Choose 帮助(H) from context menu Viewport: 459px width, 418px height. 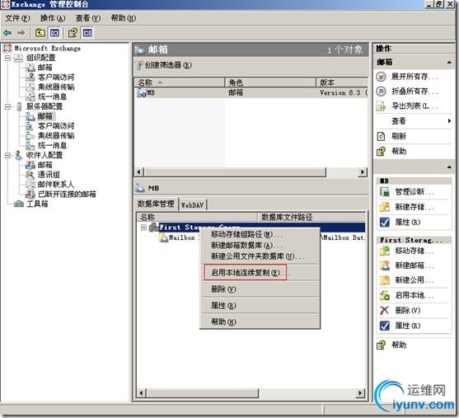[x=260, y=322]
